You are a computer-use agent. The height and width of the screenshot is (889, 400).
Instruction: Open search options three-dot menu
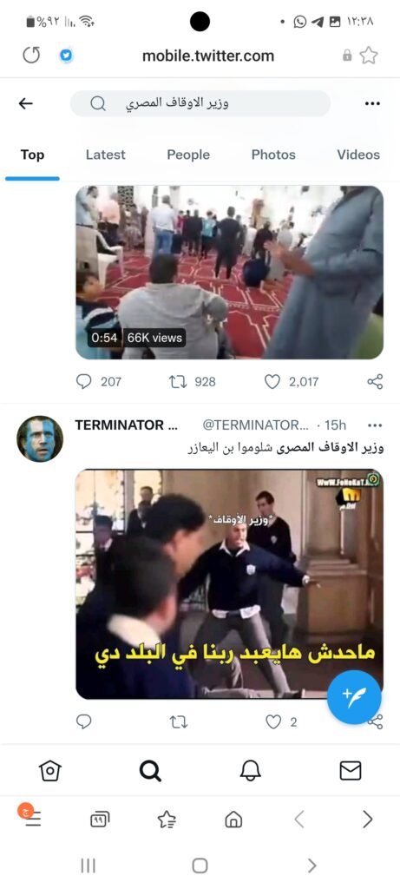coord(372,104)
